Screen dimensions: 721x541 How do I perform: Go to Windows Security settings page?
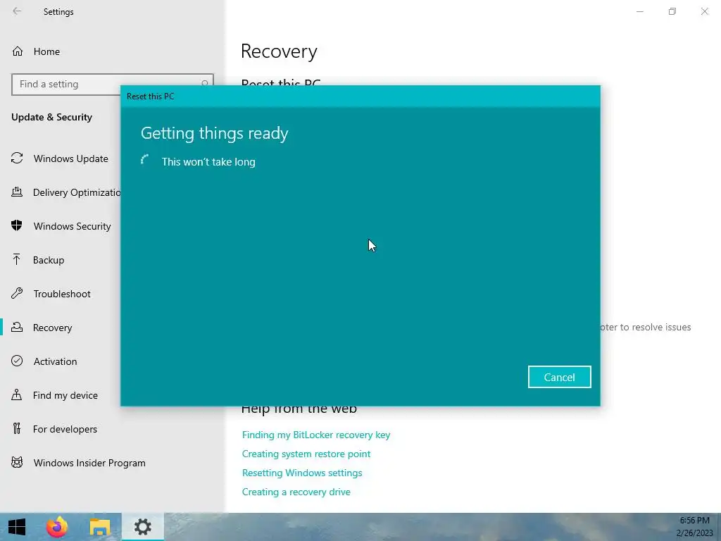73,226
